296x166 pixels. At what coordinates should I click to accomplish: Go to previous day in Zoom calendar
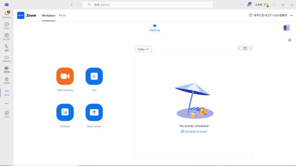[239, 48]
